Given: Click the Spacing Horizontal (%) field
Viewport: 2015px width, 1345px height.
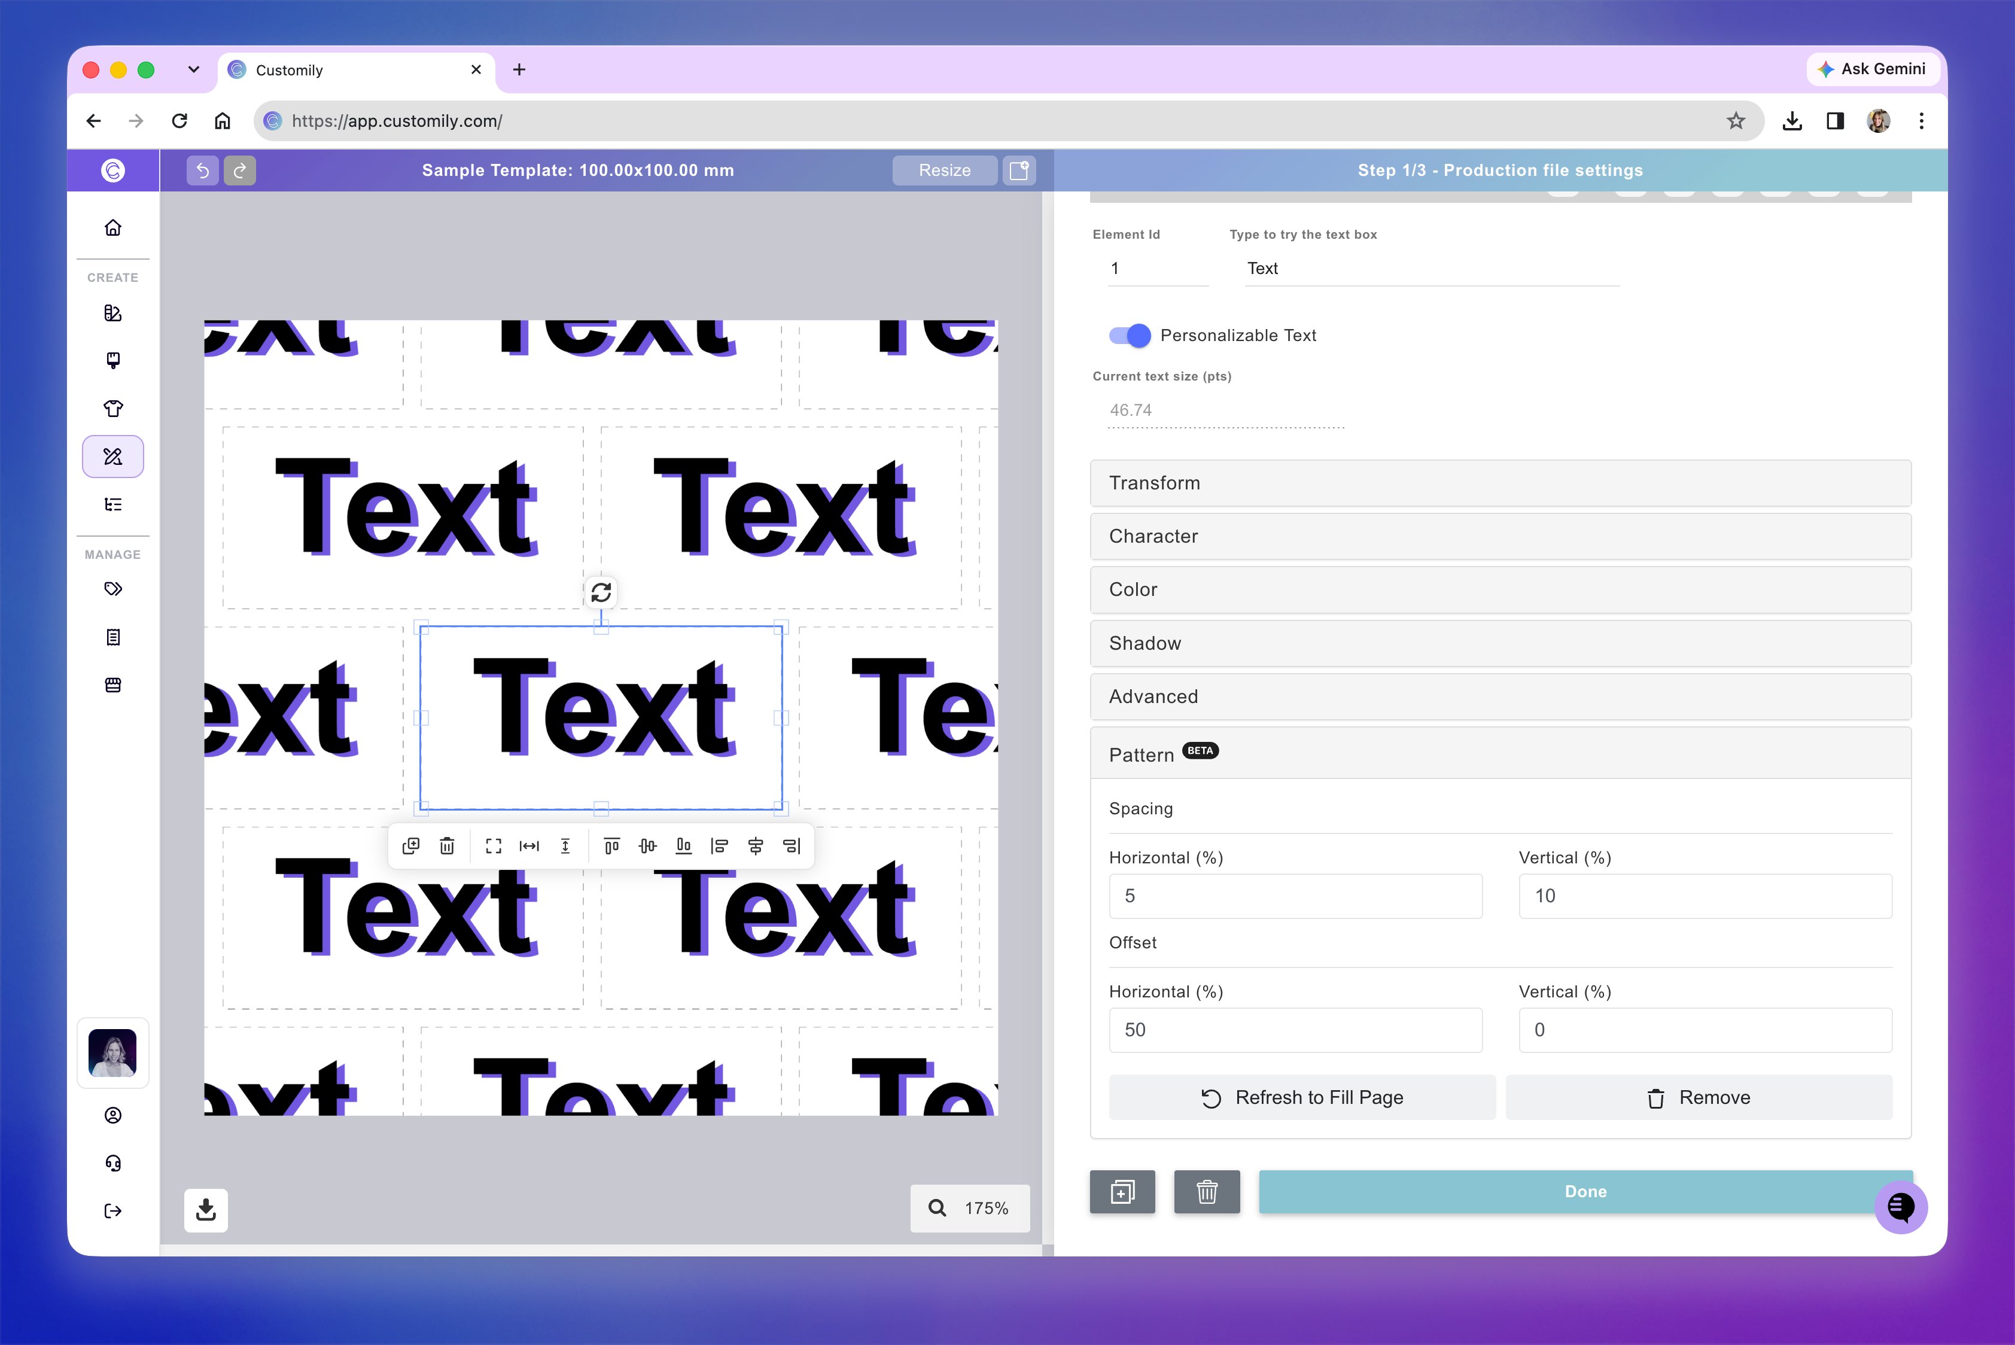Looking at the screenshot, I should point(1295,896).
